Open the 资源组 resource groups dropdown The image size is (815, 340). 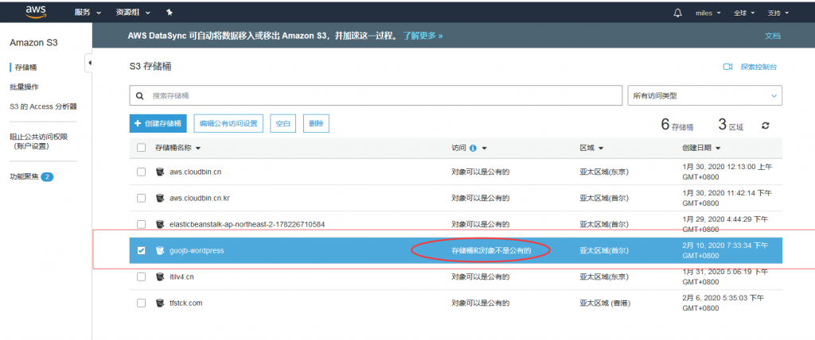(x=133, y=13)
